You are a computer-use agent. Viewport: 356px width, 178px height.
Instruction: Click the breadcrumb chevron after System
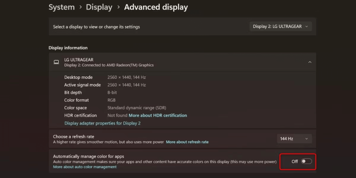80,7
